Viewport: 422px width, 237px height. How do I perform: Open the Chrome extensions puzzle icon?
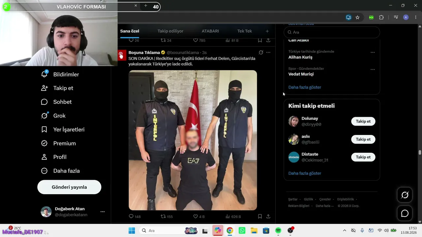pyautogui.click(x=381, y=17)
